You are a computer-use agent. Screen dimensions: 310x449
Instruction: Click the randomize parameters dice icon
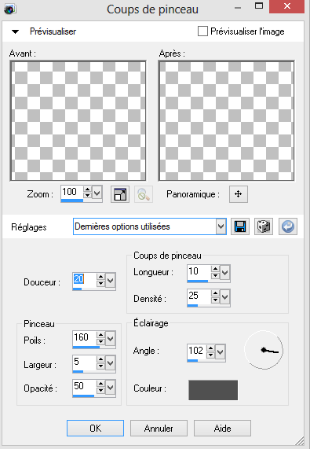click(264, 226)
